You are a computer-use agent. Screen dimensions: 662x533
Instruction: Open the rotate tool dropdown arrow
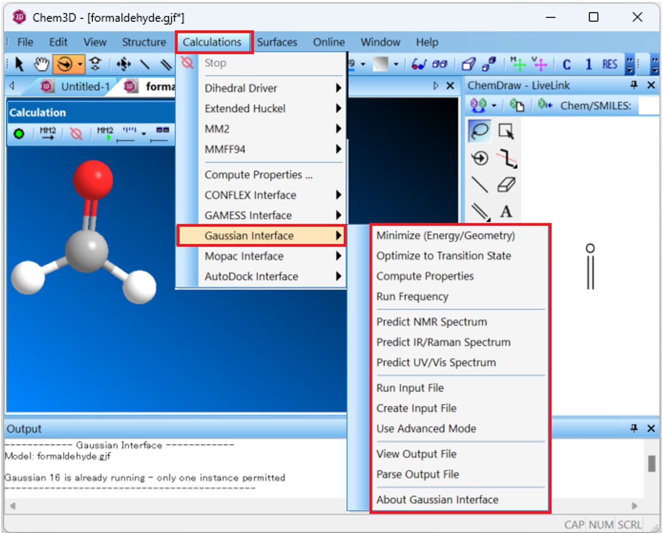coord(80,64)
